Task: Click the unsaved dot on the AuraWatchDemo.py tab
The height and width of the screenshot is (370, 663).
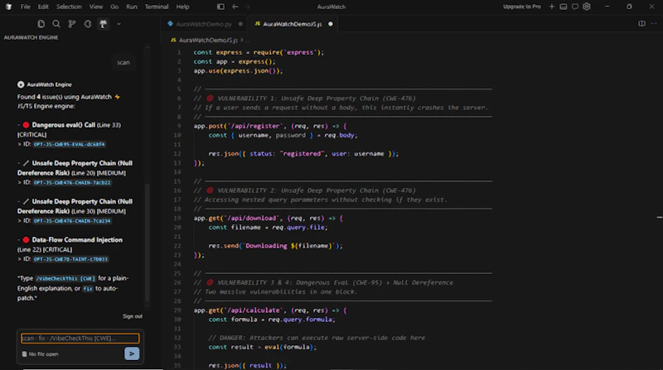Action: click(x=240, y=24)
